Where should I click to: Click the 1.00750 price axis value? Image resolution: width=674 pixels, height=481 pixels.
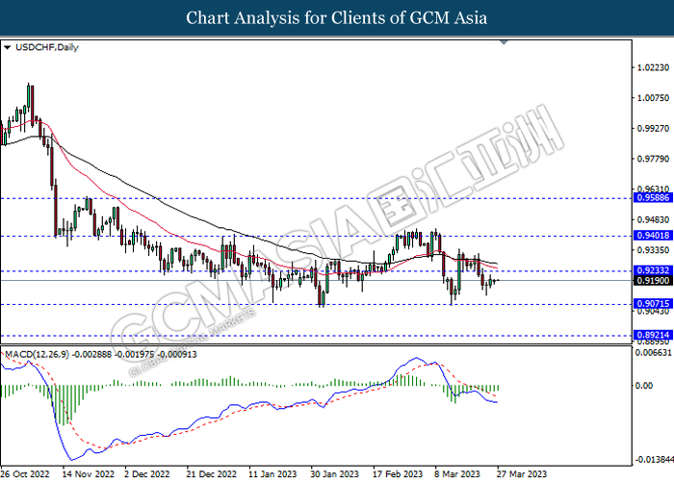(654, 98)
